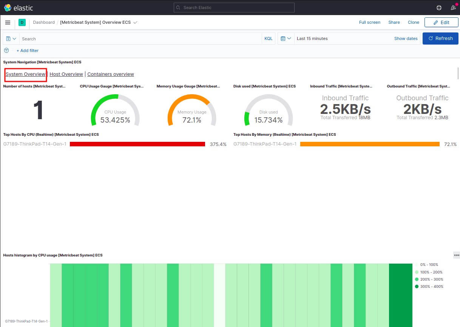
Task: Open the filter options icon
Action: point(6,51)
